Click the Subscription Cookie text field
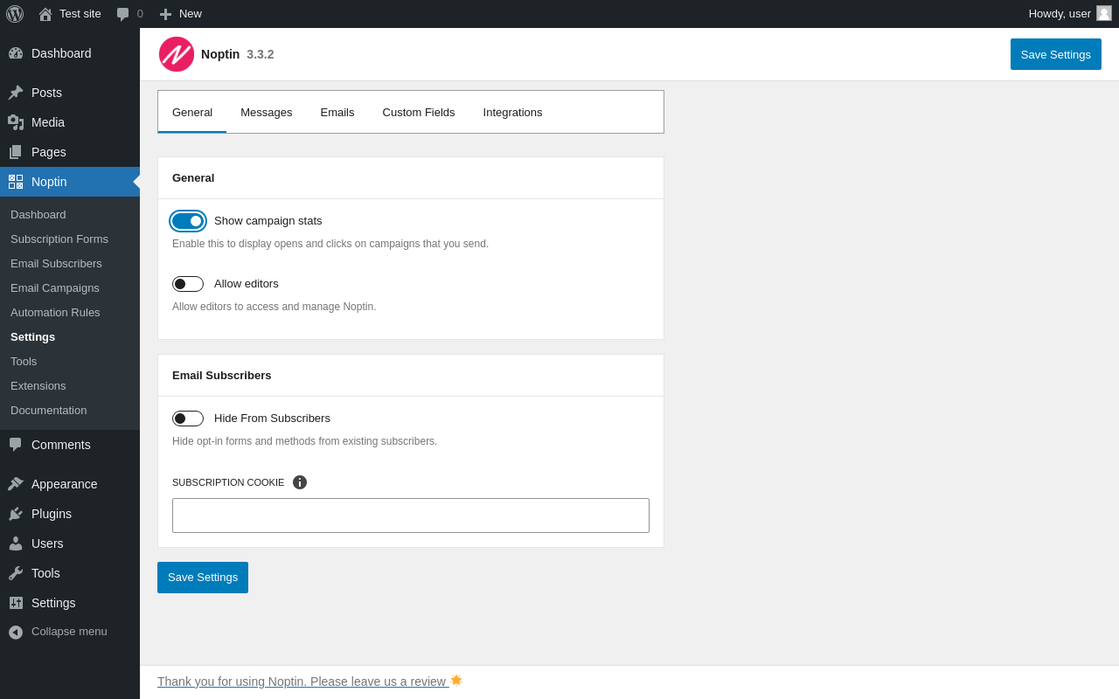Screen dimensions: 1119x699 [x=411, y=516]
